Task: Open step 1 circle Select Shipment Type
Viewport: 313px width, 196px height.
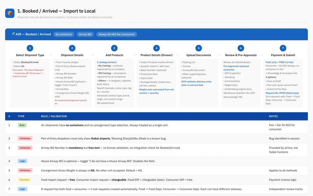Action: coord(30,48)
